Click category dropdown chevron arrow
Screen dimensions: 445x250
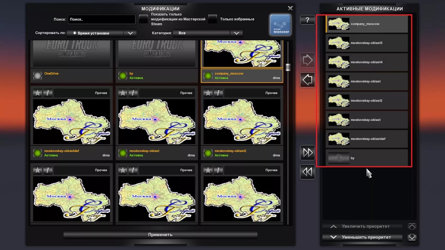[x=236, y=33]
